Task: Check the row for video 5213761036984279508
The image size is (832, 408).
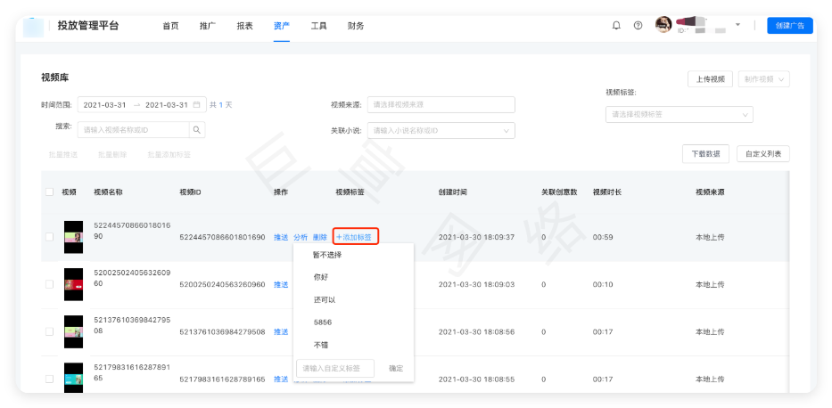Action: [x=49, y=331]
